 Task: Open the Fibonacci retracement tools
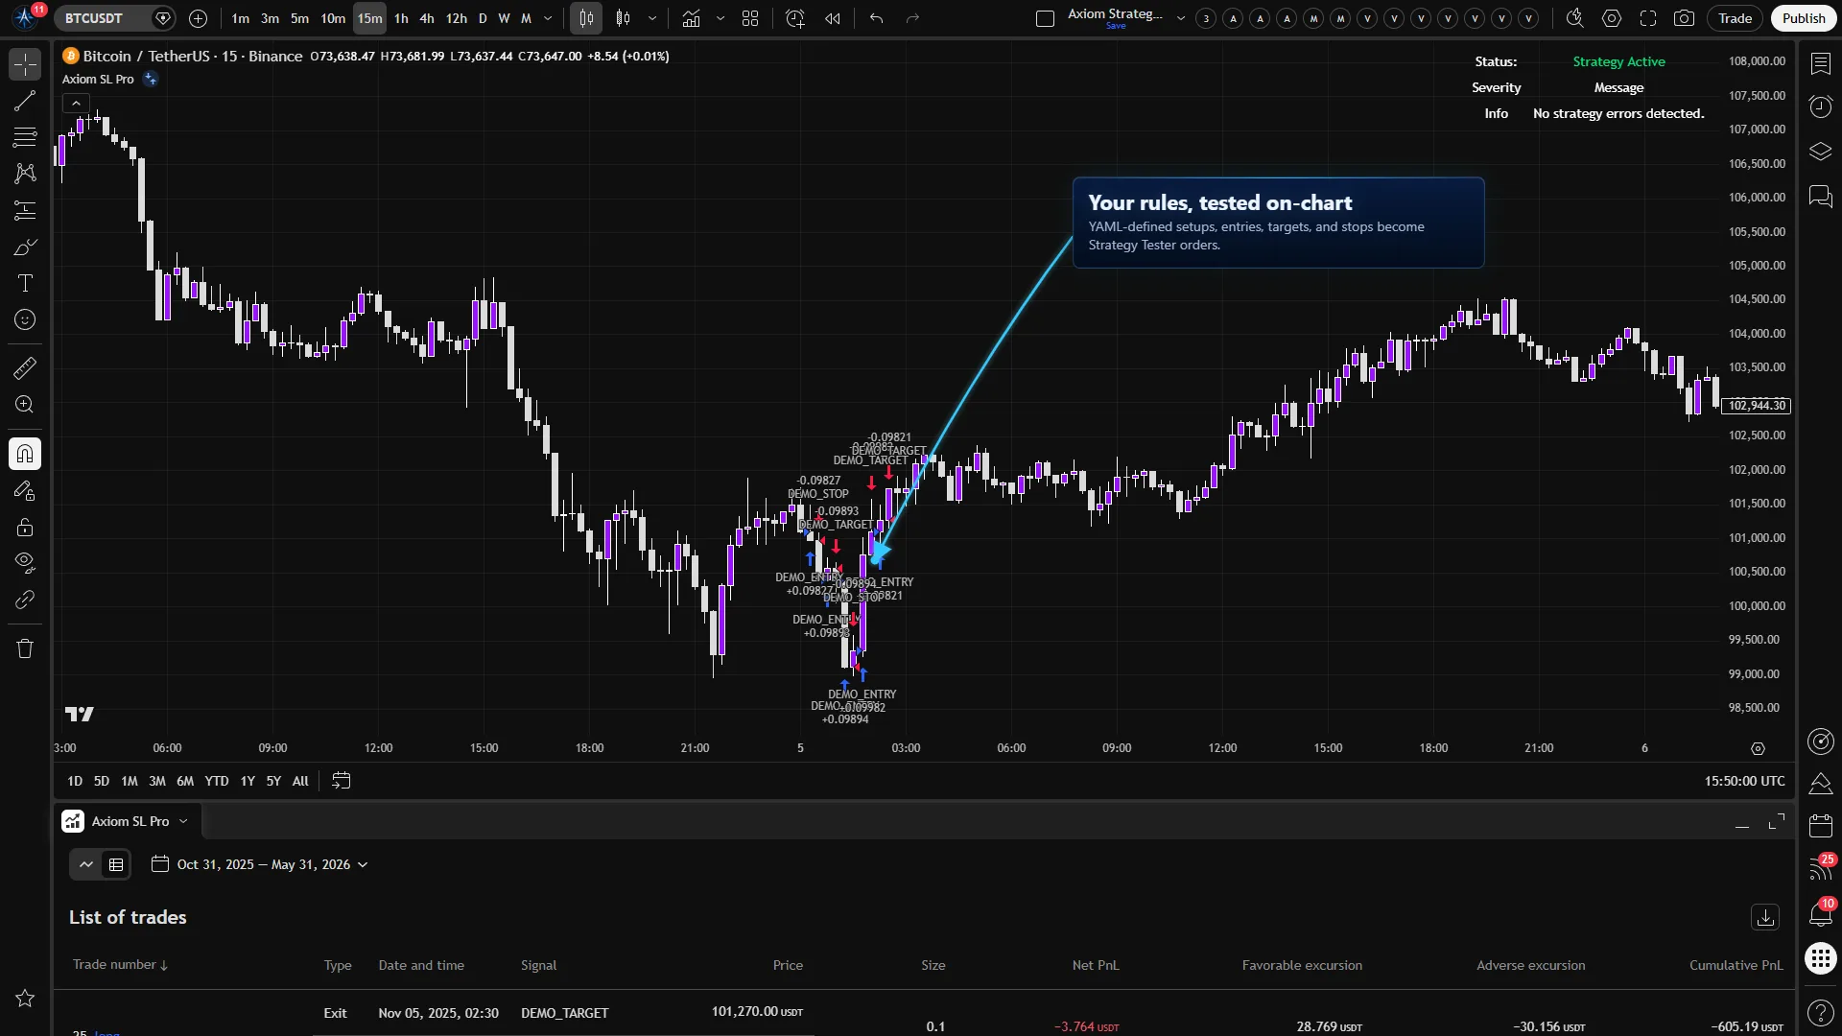point(25,137)
